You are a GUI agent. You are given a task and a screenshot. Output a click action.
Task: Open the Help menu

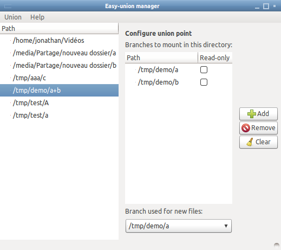point(37,17)
